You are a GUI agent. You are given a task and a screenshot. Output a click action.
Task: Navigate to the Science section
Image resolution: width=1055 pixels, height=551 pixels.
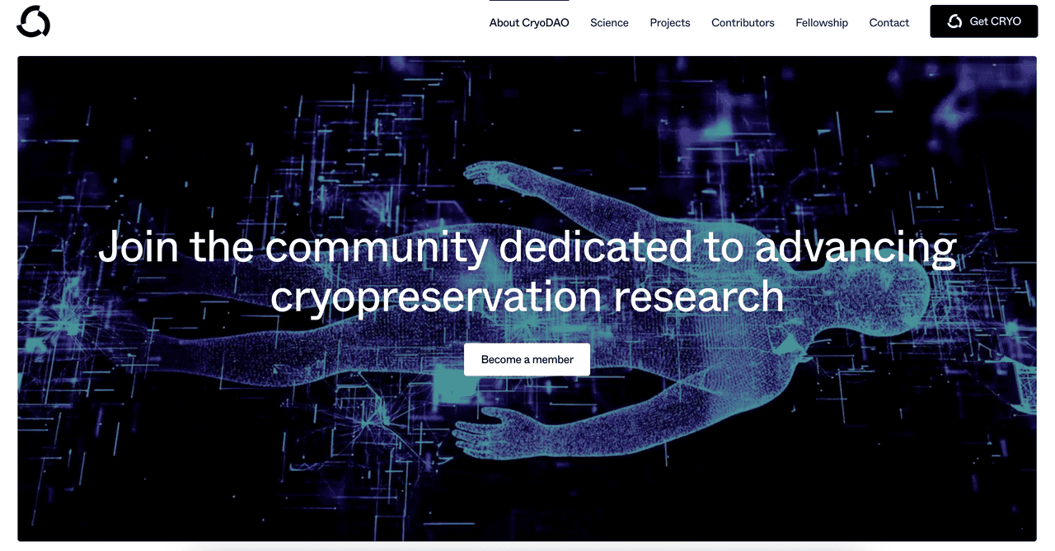pyautogui.click(x=609, y=22)
